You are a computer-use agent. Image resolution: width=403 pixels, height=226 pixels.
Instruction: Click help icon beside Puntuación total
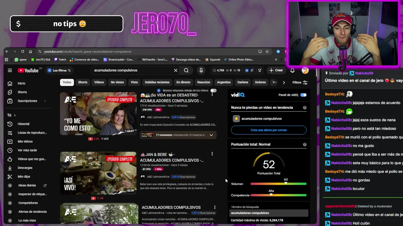304,144
